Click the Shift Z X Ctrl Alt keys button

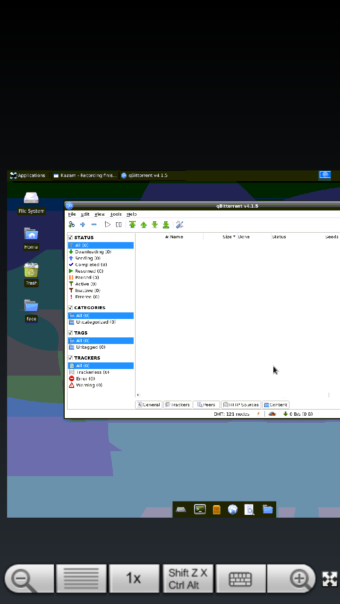188,578
